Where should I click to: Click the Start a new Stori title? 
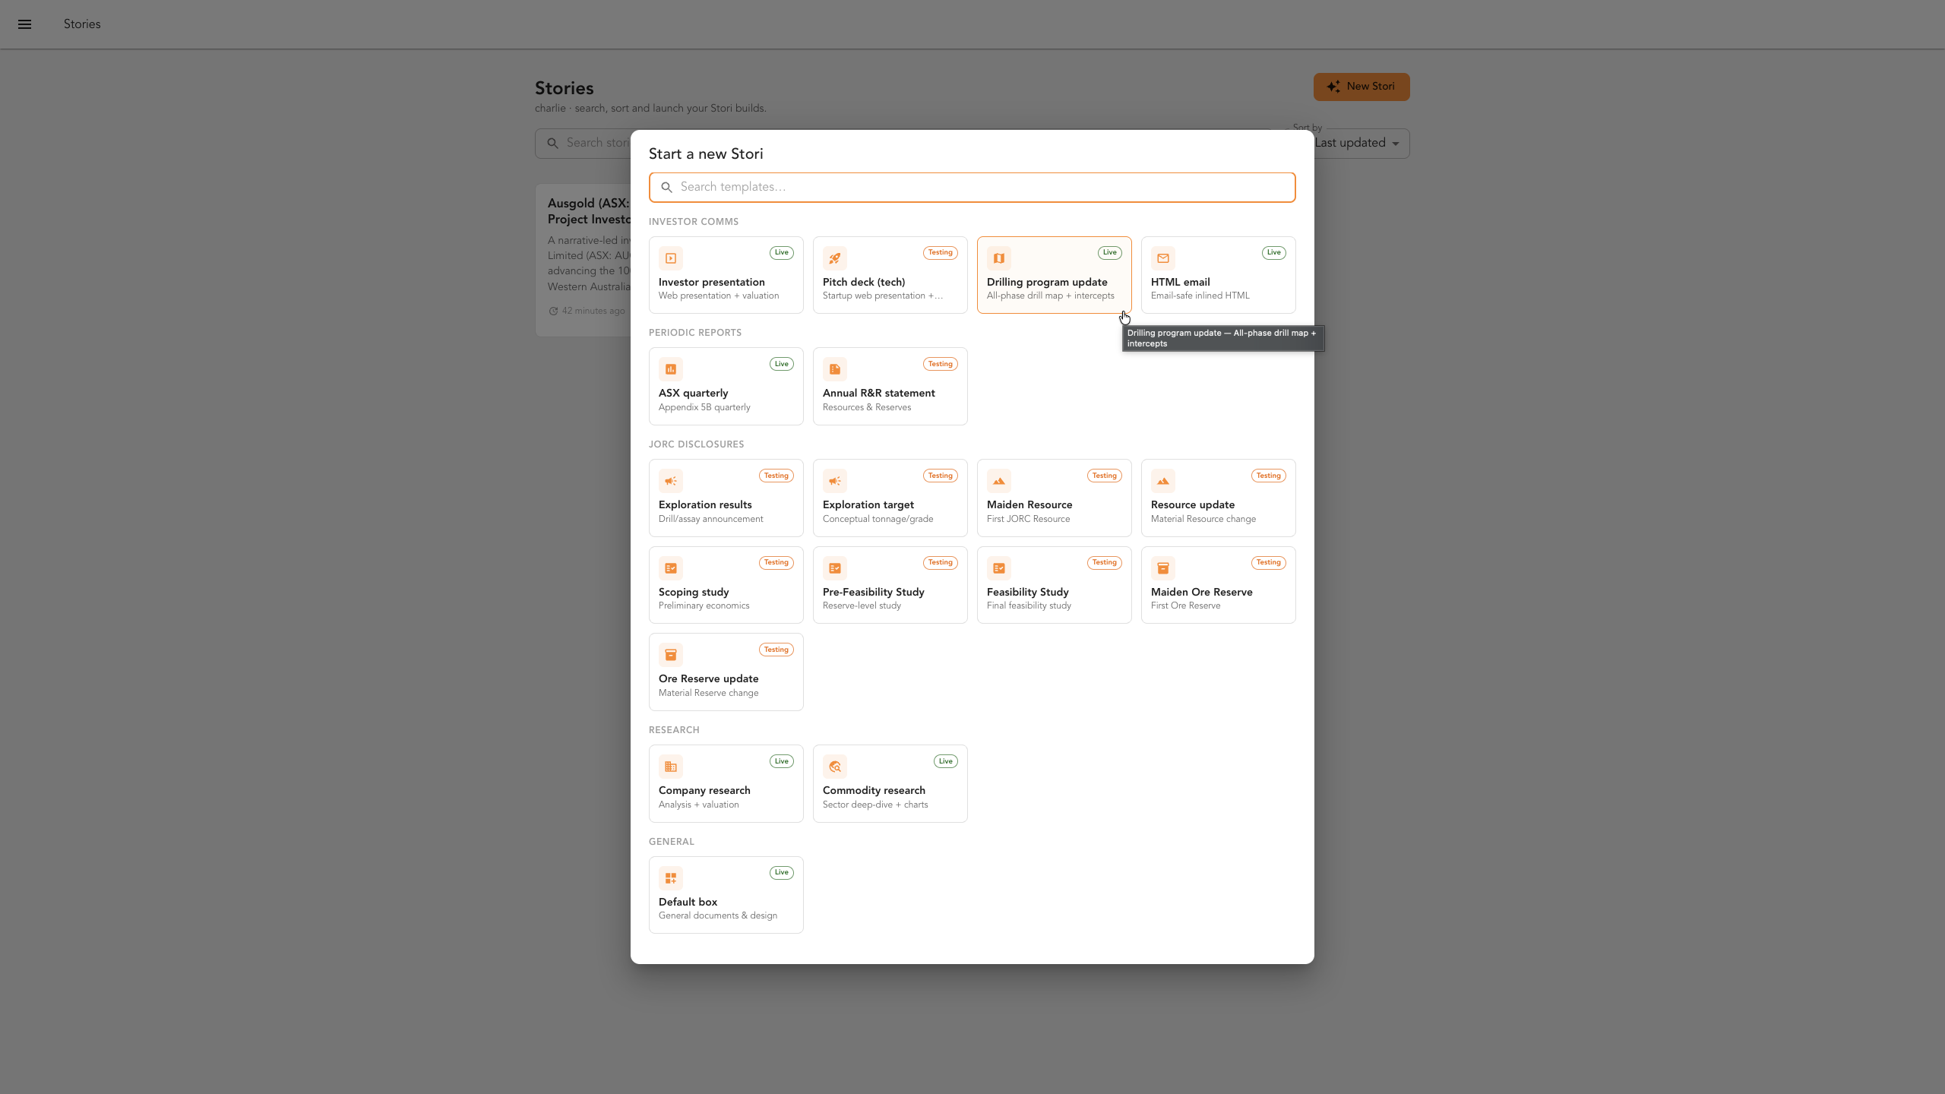[x=706, y=154]
